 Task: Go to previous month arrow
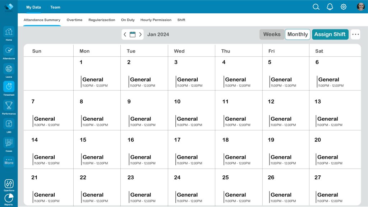125,34
